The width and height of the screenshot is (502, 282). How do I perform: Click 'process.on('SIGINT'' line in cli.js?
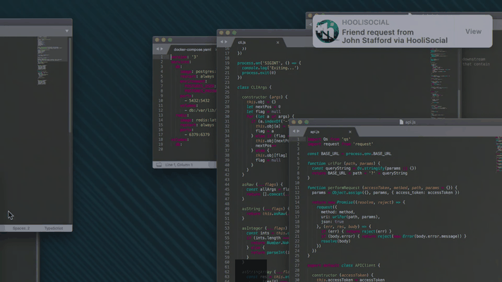[x=269, y=63]
